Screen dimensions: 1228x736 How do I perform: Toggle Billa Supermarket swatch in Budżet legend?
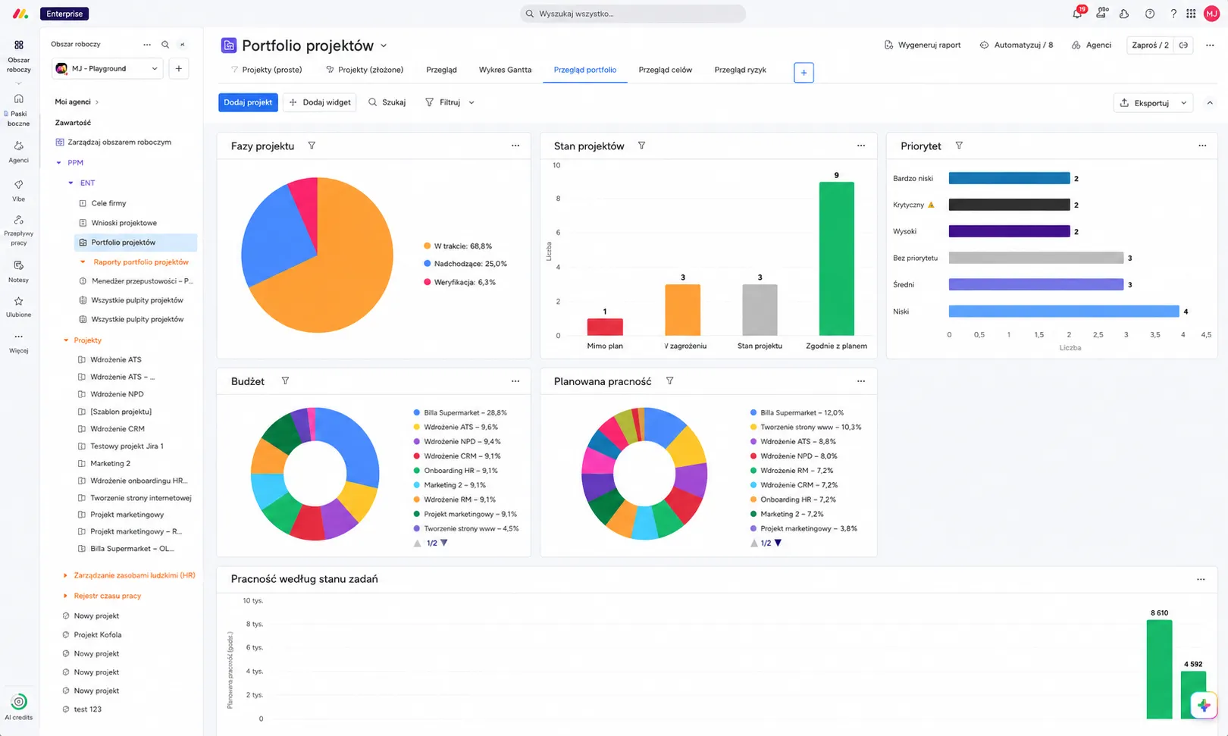[417, 413]
